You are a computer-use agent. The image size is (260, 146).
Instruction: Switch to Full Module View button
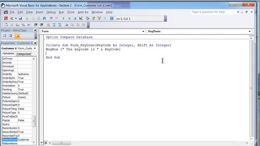[x=45, y=143]
